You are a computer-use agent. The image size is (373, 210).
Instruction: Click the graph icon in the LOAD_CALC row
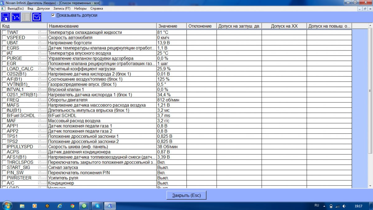(x=43, y=69)
